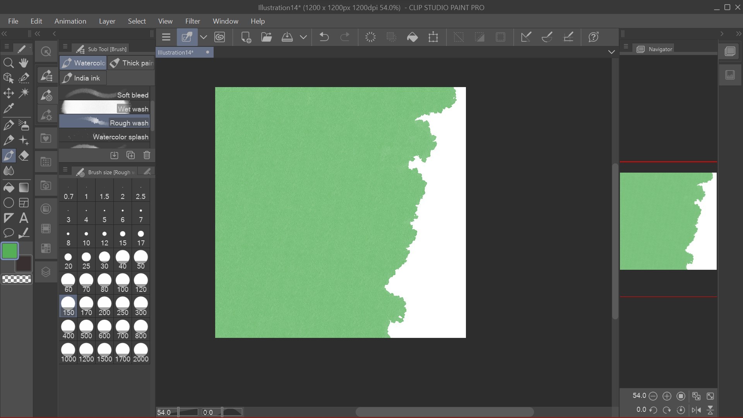Toggle Snap to Ruler in toolbar
The height and width of the screenshot is (418, 743).
526,37
